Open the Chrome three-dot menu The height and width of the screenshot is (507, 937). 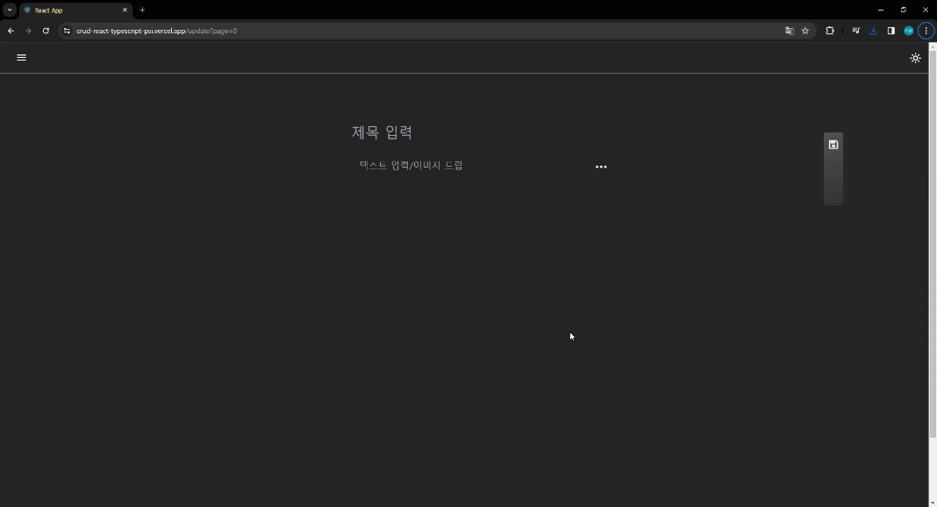(x=926, y=31)
